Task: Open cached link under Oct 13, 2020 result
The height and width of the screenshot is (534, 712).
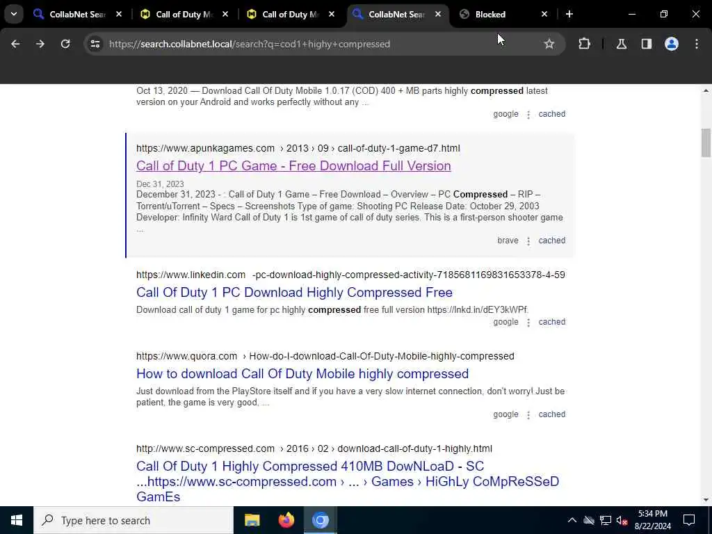Action: click(551, 114)
